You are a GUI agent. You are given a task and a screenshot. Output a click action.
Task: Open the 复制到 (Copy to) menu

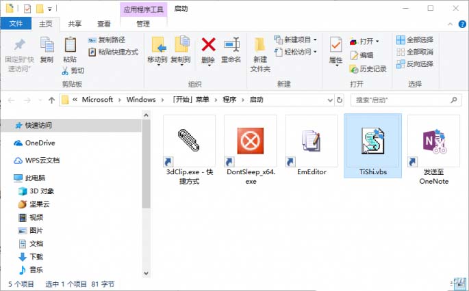point(181,51)
